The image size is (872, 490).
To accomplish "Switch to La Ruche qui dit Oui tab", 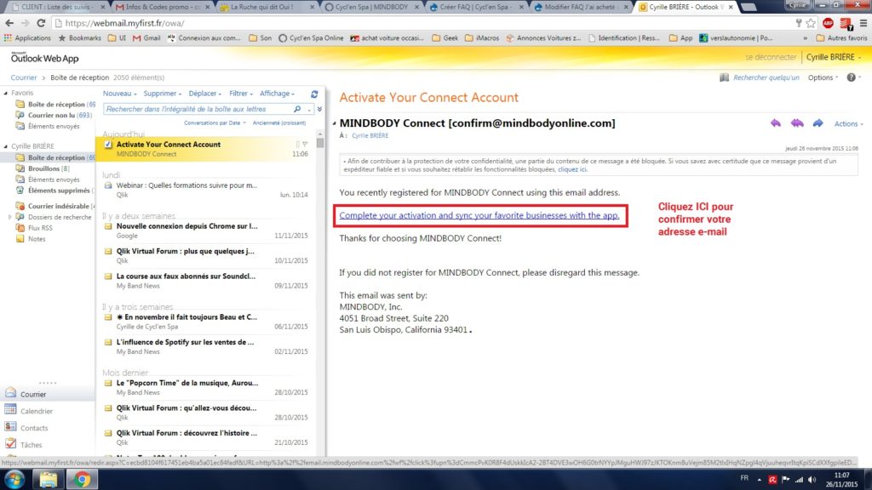I will coord(267,7).
